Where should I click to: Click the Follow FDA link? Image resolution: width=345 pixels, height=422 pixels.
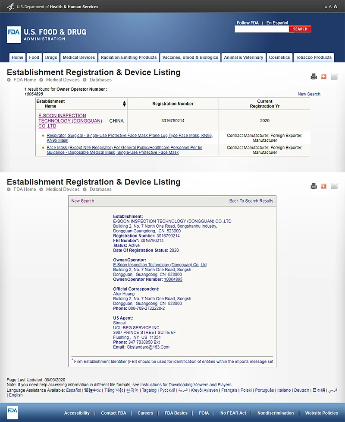point(248,23)
